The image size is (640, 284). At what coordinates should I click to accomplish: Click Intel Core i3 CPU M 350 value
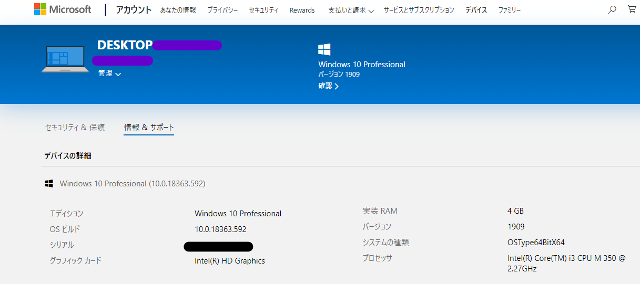(x=566, y=264)
